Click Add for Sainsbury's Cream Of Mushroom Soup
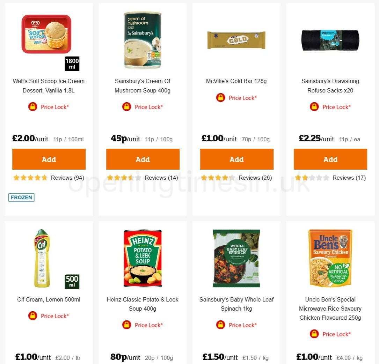Viewport: 379px width, 364px height. coord(143,159)
